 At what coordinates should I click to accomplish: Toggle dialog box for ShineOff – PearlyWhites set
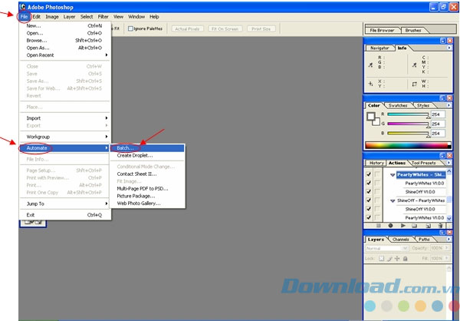pyautogui.click(x=377, y=200)
